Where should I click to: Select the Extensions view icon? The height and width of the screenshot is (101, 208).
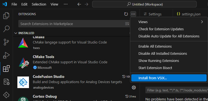pyautogui.click(x=6, y=69)
